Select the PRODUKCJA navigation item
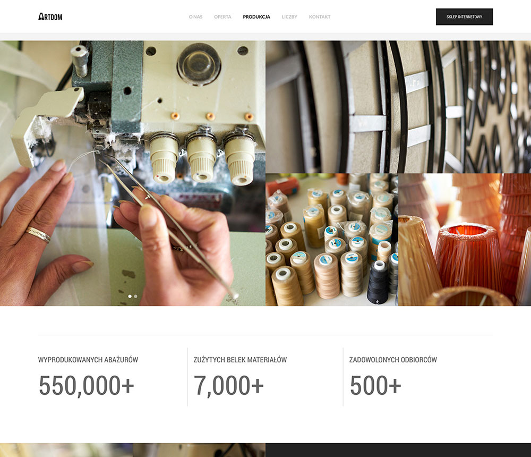 coord(256,16)
